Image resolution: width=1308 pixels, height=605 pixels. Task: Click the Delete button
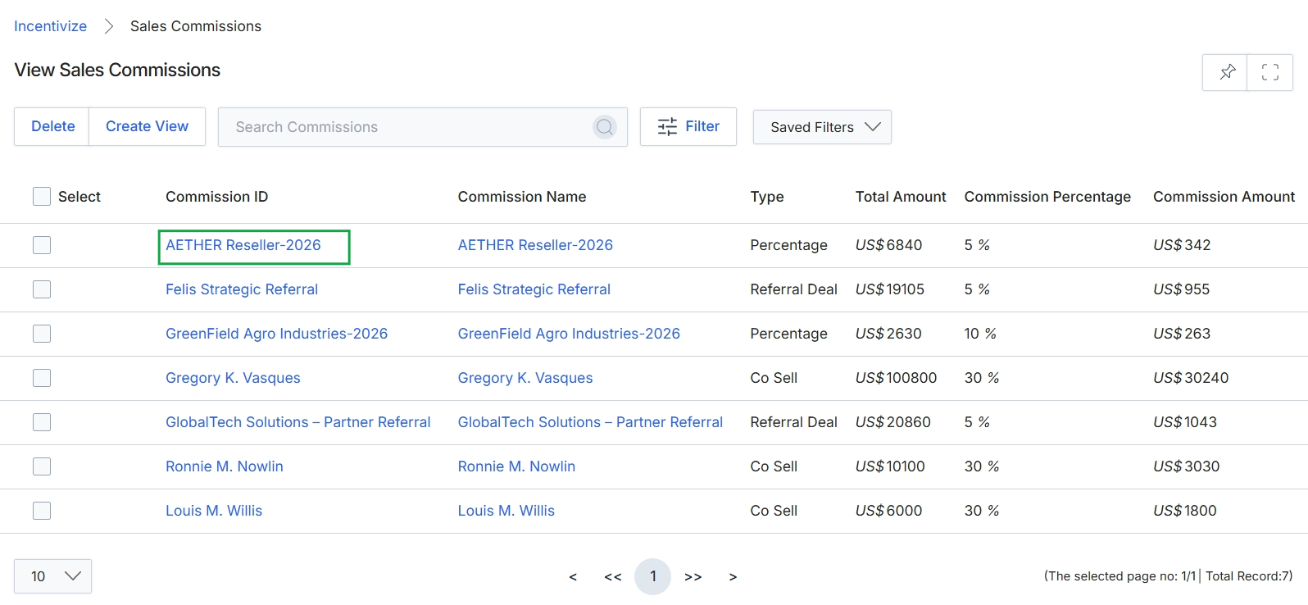52,126
